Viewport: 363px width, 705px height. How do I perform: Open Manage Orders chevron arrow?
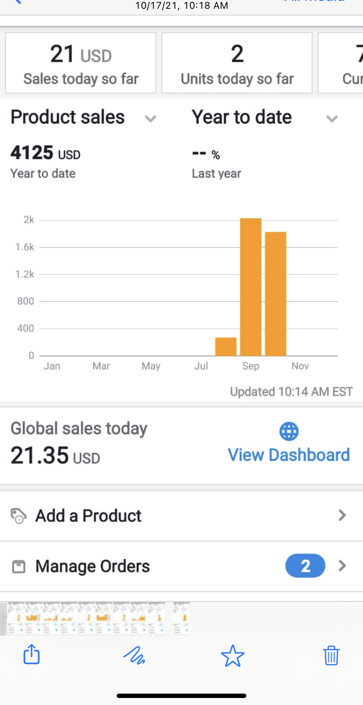pos(342,566)
